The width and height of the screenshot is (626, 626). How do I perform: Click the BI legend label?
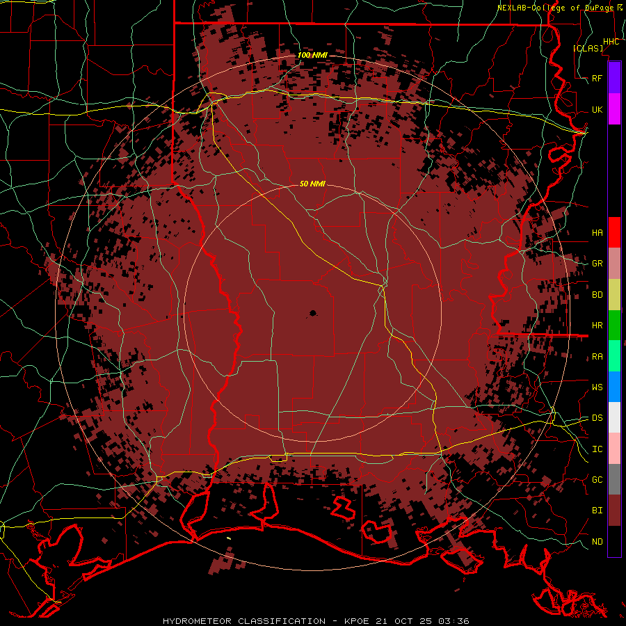tap(597, 511)
